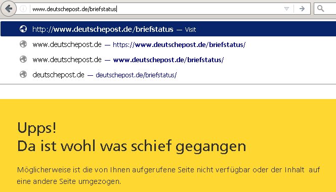Click the search magnifier icon
Viewport: 336px width, 192px height.
321,9
